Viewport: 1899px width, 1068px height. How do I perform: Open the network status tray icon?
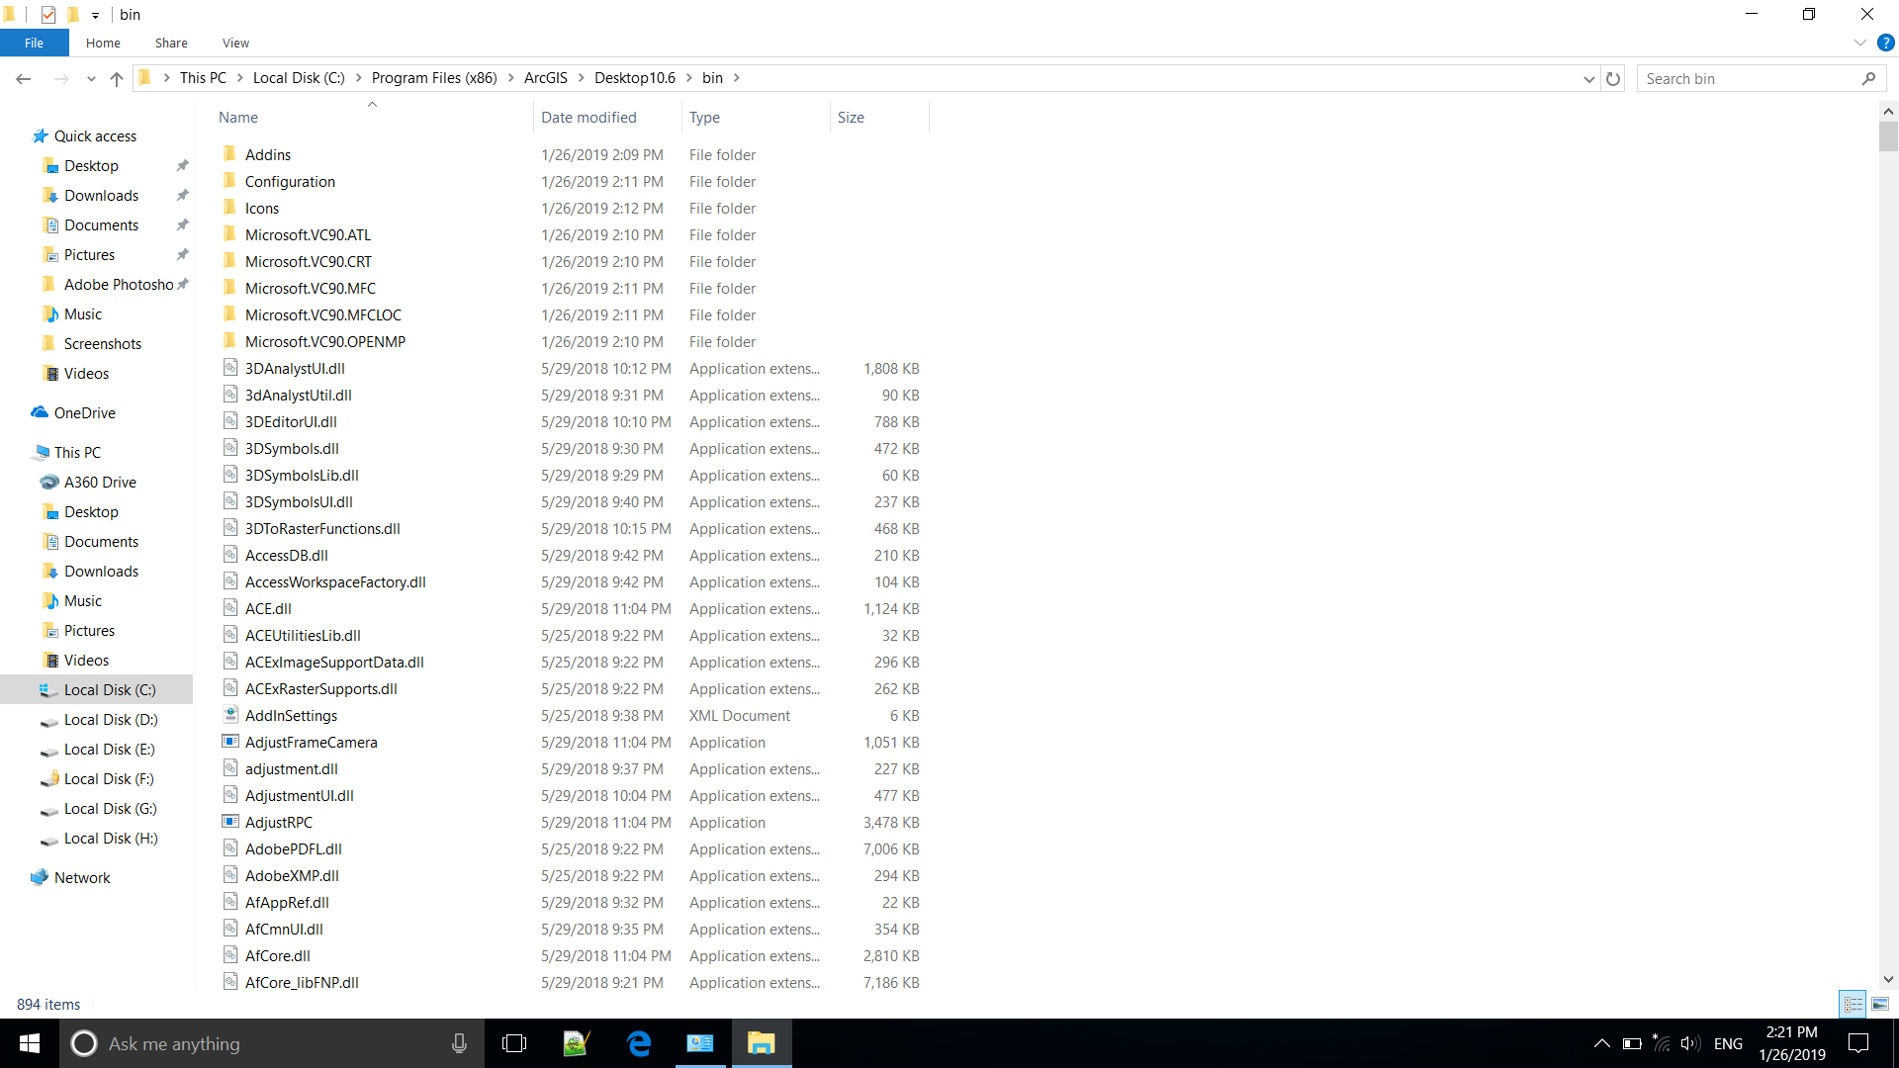tap(1662, 1043)
